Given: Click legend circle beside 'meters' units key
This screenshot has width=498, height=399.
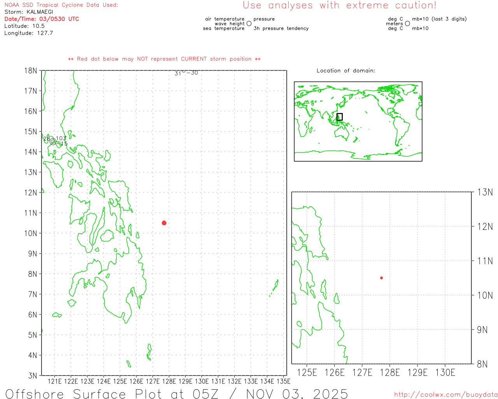Looking at the screenshot, I should [x=407, y=24].
